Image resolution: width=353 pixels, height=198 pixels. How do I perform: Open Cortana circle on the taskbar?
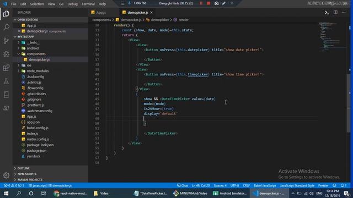pos(31,193)
